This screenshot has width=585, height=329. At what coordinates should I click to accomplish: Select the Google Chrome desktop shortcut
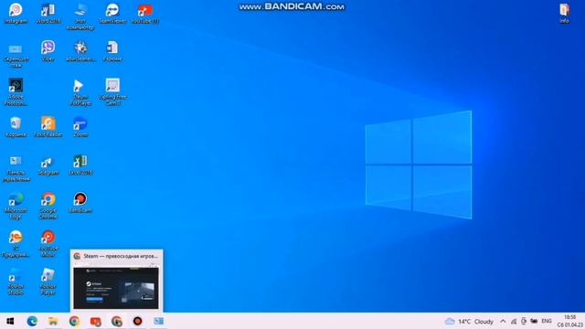click(48, 207)
